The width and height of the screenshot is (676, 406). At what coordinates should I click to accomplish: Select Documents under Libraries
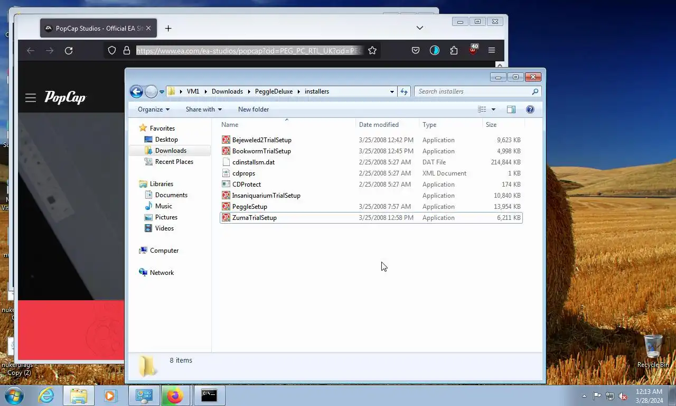pos(171,195)
